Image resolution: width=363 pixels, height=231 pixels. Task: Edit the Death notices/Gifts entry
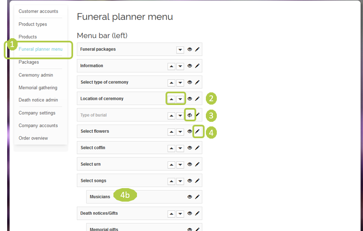(197, 213)
